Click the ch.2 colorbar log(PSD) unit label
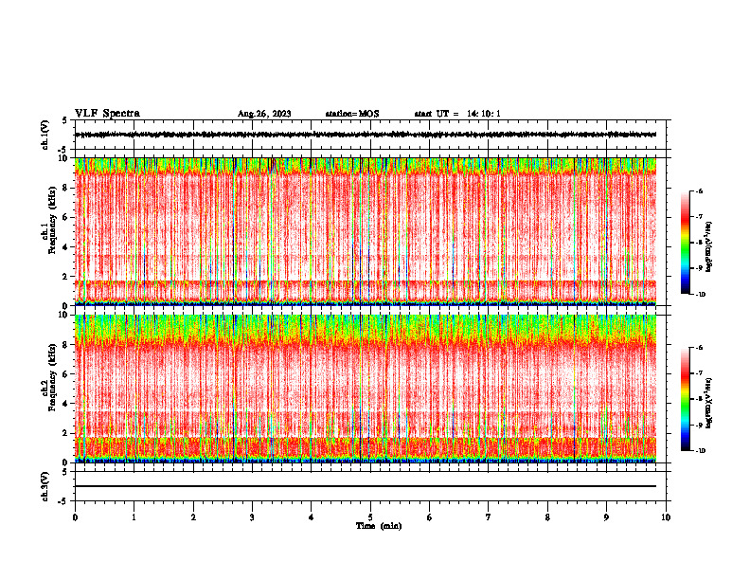Image resolution: width=750 pixels, height=580 pixels. pyautogui.click(x=709, y=403)
